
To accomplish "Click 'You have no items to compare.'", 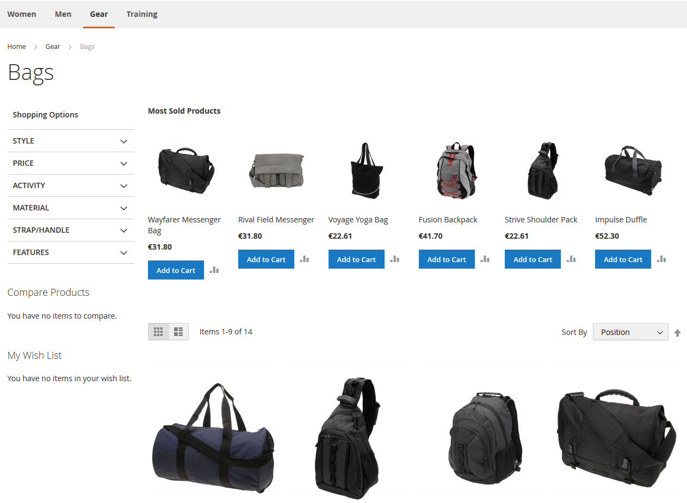I will point(62,316).
